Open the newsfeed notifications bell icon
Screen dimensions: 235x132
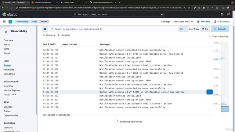[228, 14]
